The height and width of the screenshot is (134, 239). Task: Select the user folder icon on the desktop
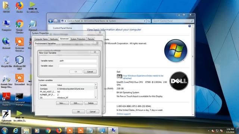6,7
